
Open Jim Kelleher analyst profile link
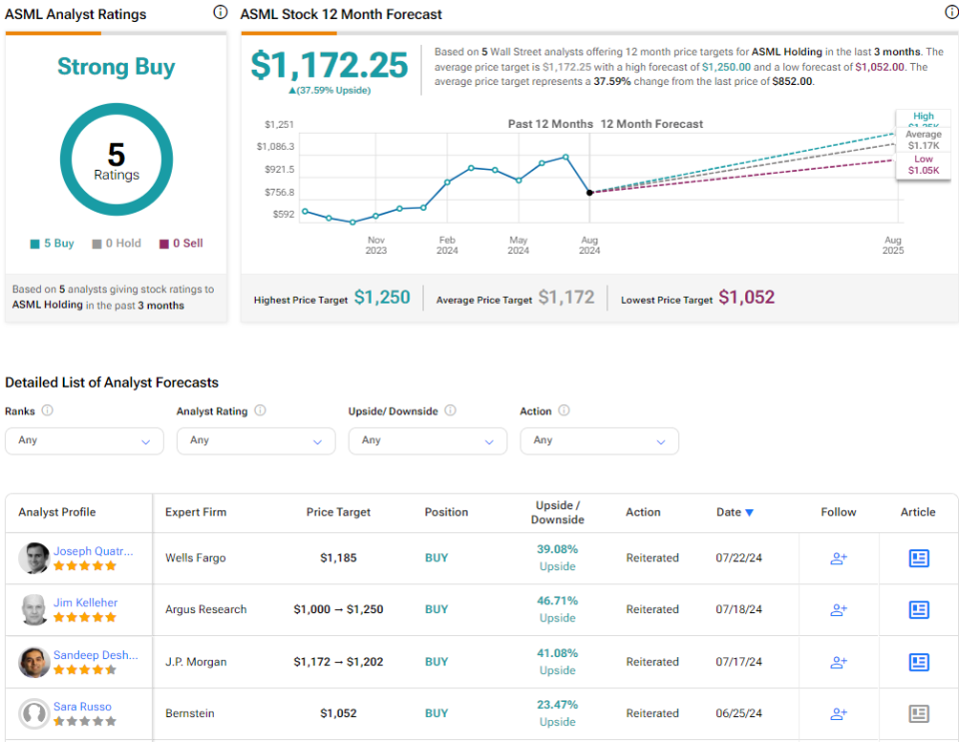(85, 602)
